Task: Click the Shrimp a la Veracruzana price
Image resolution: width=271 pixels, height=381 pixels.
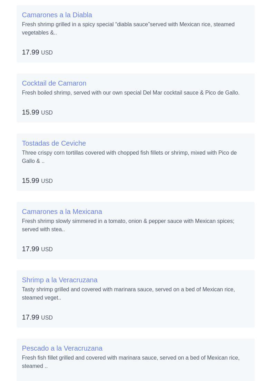Action: (x=37, y=317)
